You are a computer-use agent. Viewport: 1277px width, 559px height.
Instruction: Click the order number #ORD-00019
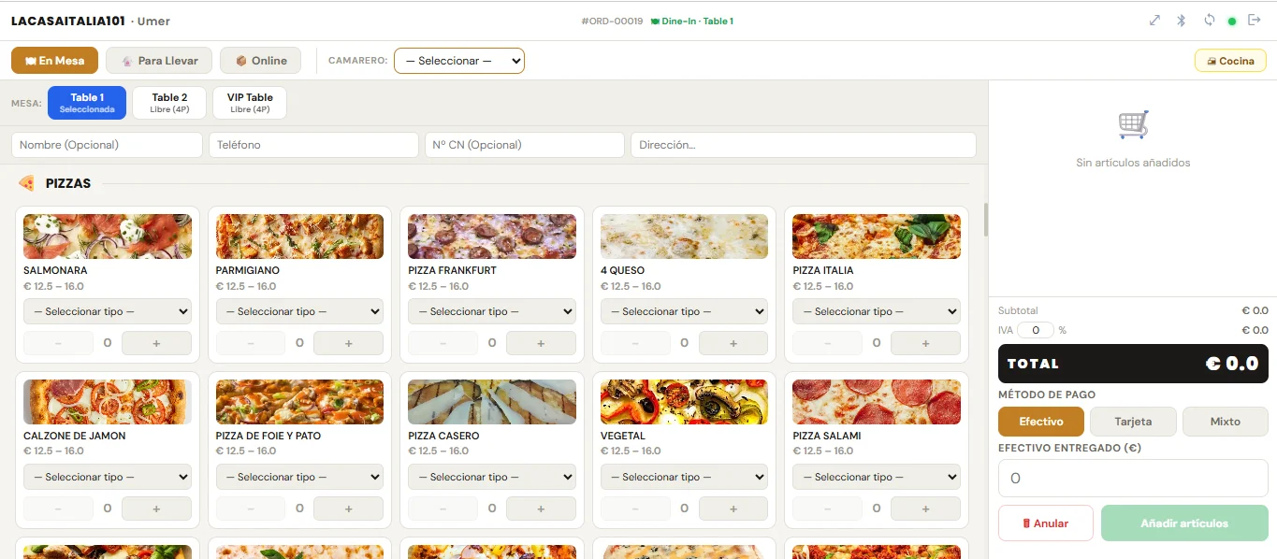point(612,21)
